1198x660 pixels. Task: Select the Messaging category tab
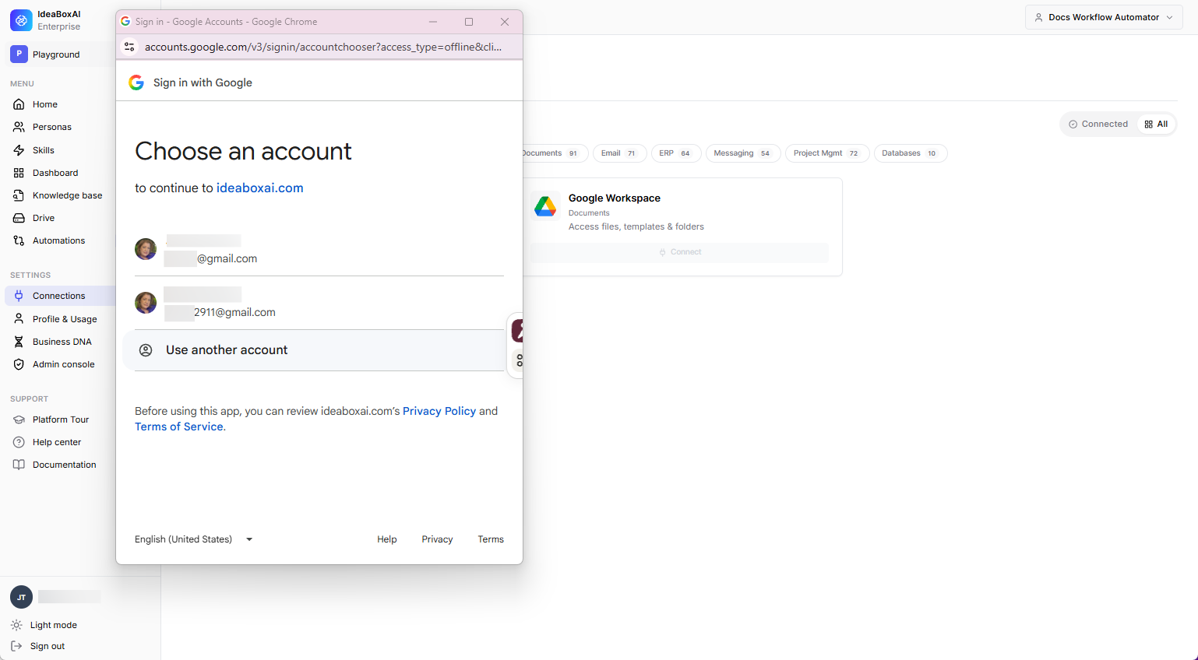(x=742, y=153)
